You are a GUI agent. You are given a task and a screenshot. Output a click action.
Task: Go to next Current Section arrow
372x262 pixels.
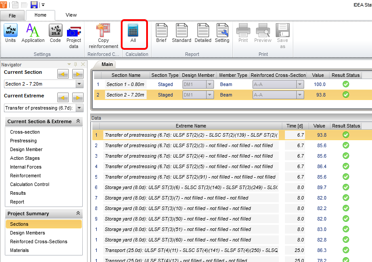[x=78, y=74]
